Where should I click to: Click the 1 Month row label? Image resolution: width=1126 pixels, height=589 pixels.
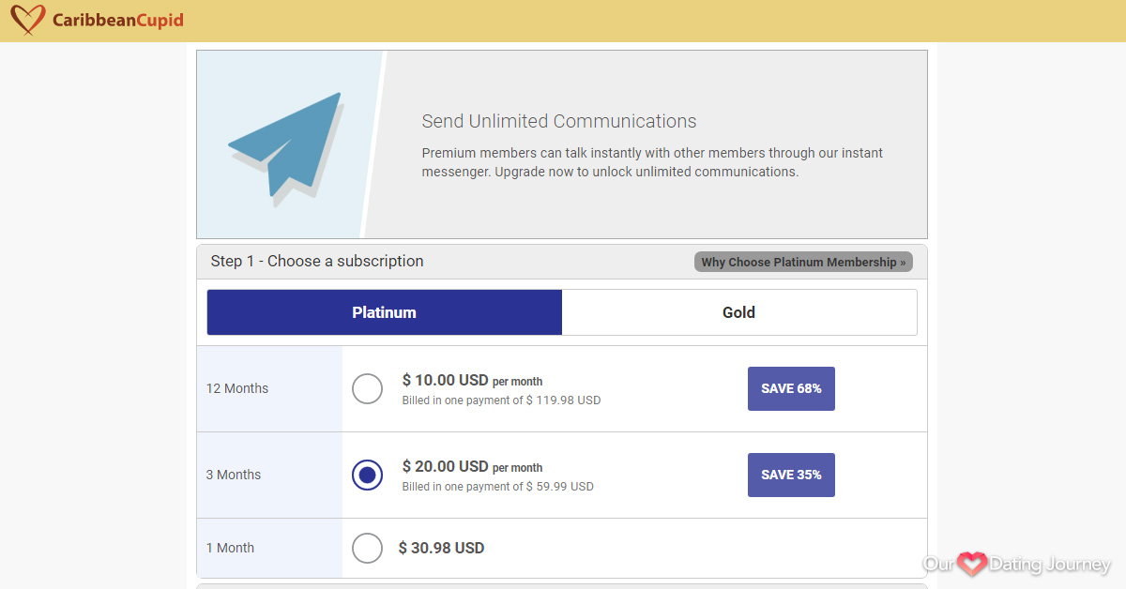click(230, 548)
